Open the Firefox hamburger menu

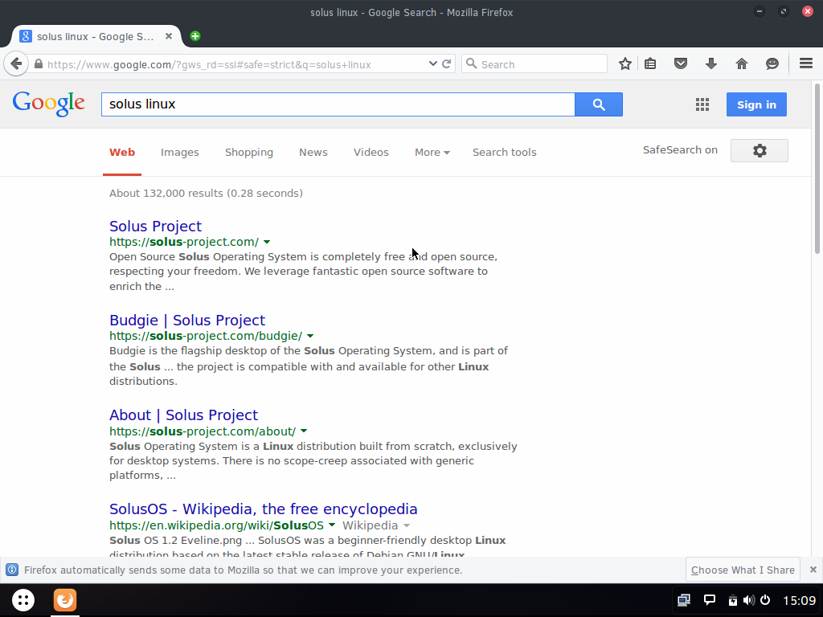[x=806, y=63]
